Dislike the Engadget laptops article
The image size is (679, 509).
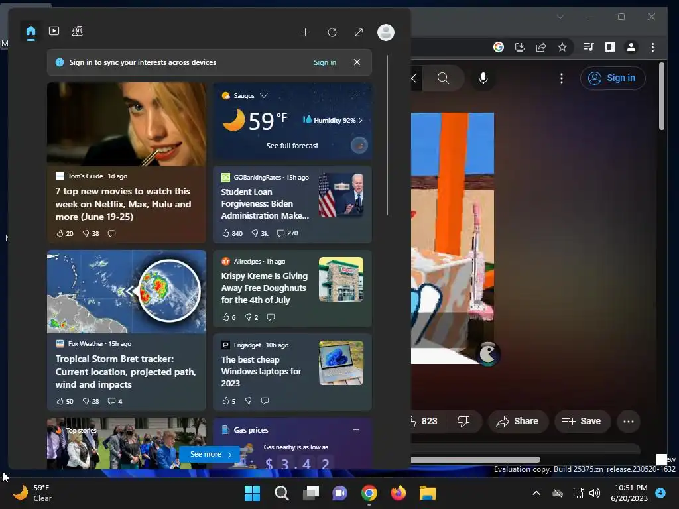click(249, 401)
